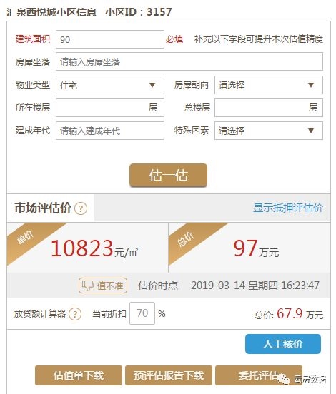Image resolution: width=336 pixels, height=394 pixels.
Task: Click the 小区ID：3157 heading text
Action: (139, 12)
